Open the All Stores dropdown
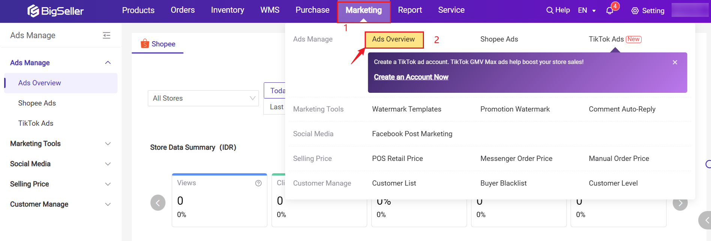Image resolution: width=711 pixels, height=241 pixels. (x=203, y=98)
